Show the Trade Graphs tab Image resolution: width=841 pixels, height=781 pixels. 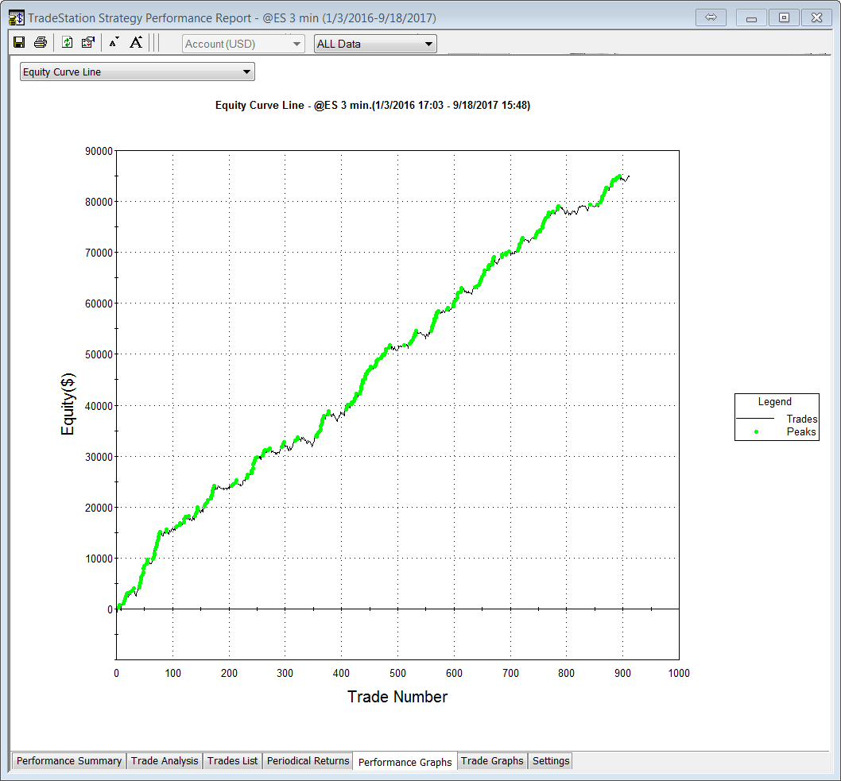point(492,761)
